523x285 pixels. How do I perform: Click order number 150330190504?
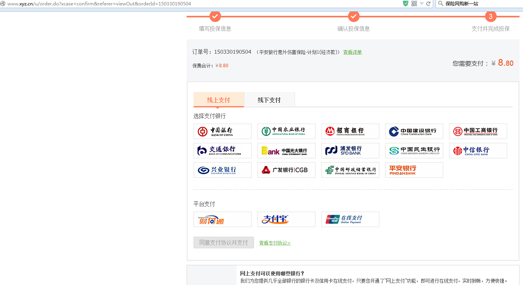coord(233,52)
